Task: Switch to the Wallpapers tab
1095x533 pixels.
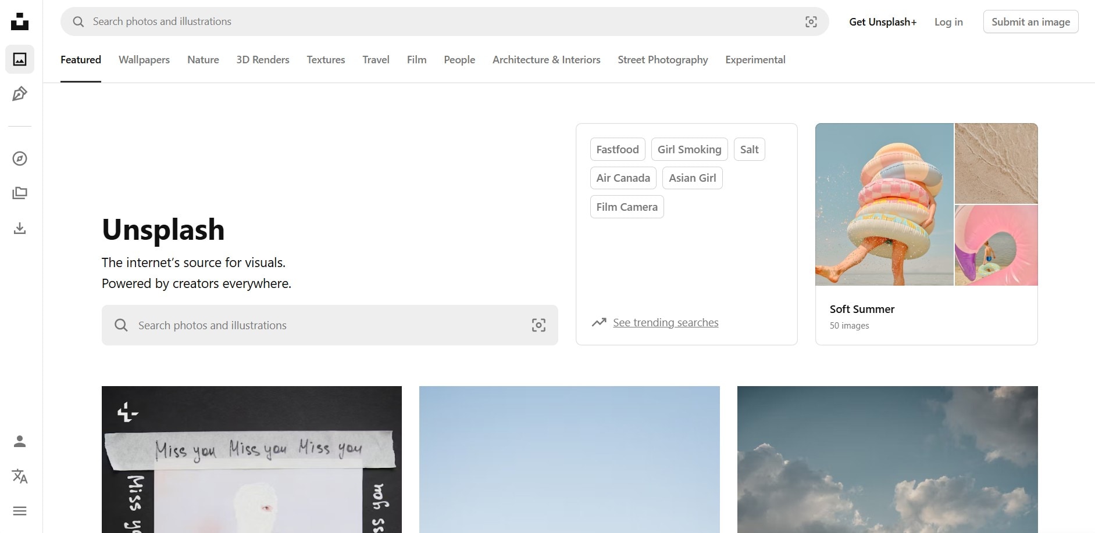Action: coord(144,60)
